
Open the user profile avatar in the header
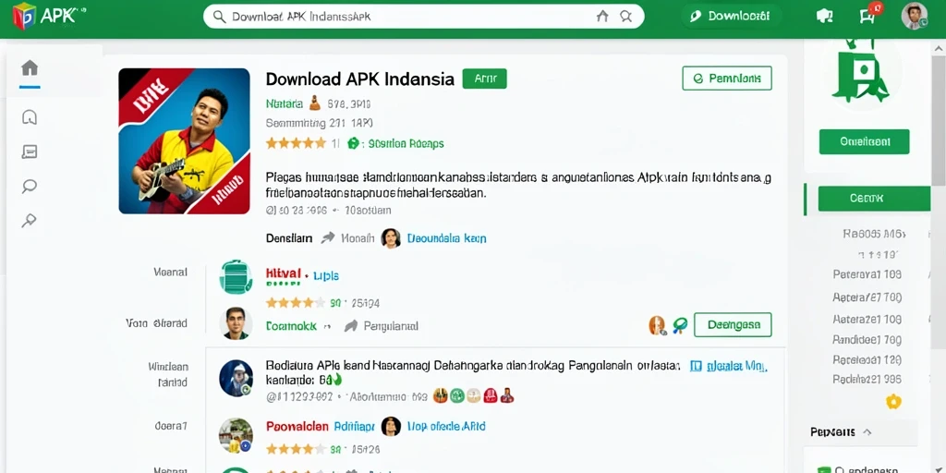[x=914, y=16]
